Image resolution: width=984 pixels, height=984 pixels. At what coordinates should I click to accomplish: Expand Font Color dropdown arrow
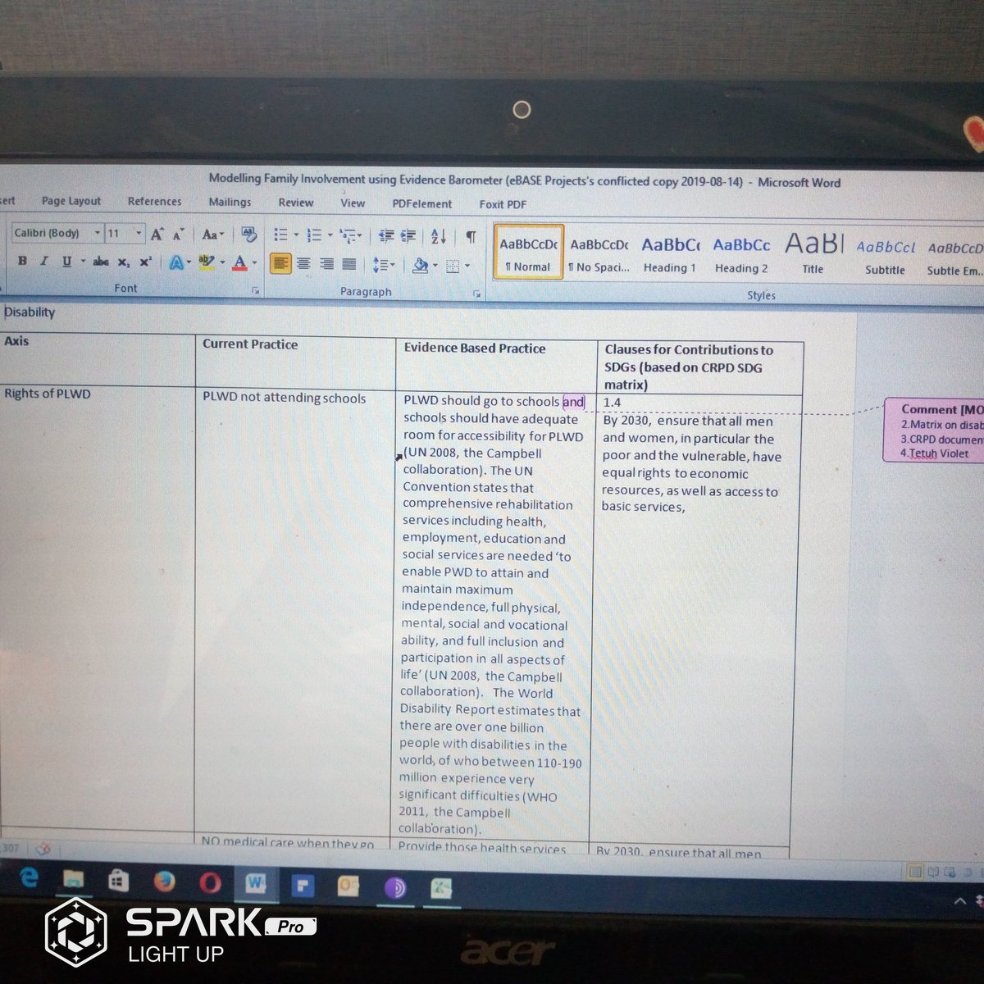[255, 264]
